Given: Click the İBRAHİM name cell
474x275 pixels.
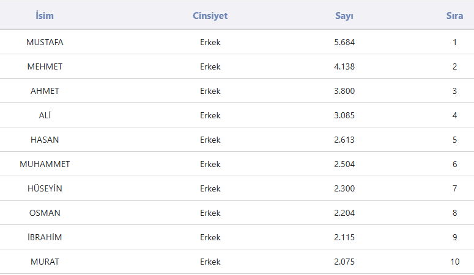Looking at the screenshot, I should point(45,237).
